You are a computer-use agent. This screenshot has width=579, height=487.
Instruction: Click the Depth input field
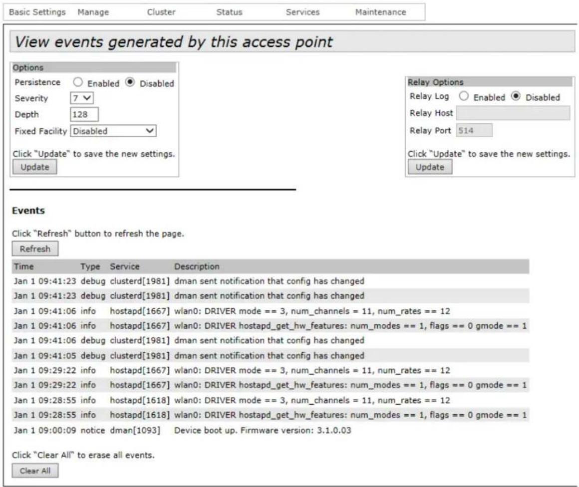tap(84, 114)
